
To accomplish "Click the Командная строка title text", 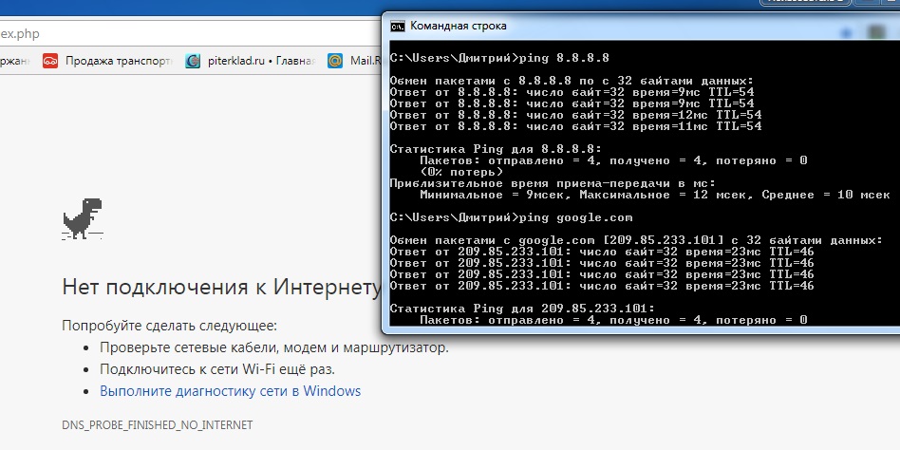I will click(458, 26).
